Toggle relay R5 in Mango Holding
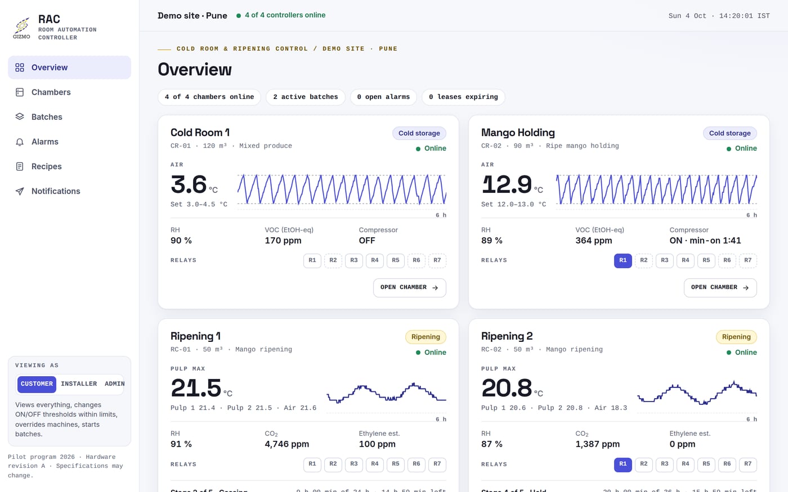The height and width of the screenshot is (492, 788). click(706, 260)
